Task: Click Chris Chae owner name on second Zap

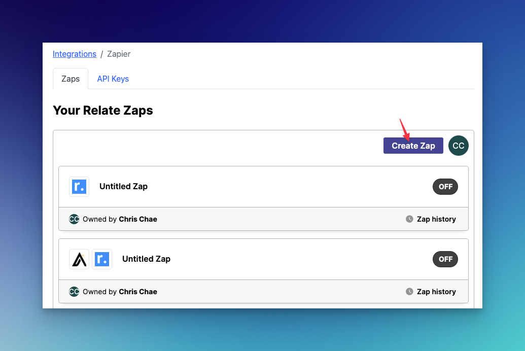Action: 138,292
